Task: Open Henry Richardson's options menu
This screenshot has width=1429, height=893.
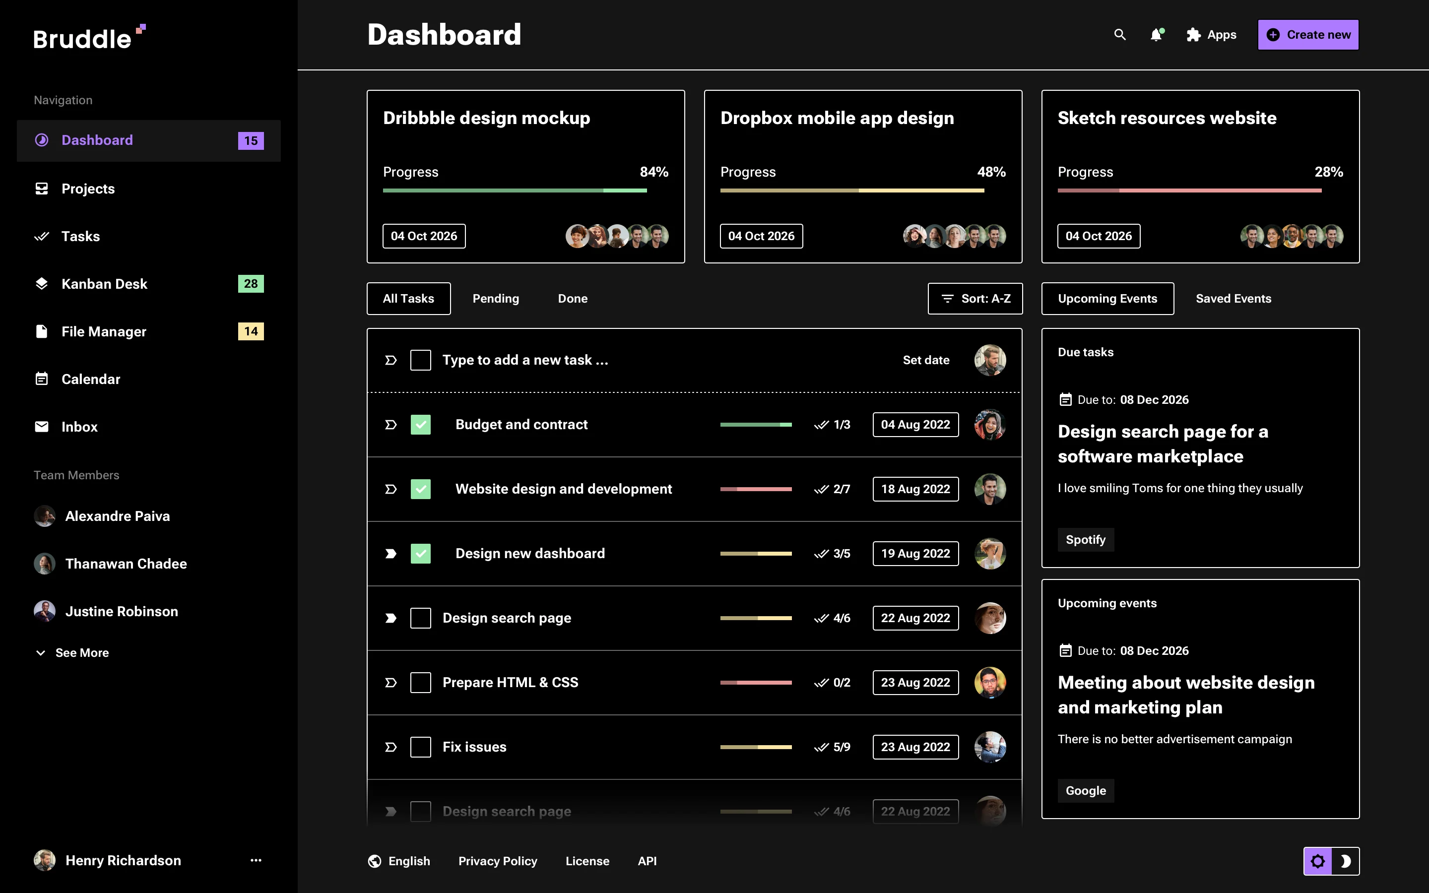Action: pos(255,860)
